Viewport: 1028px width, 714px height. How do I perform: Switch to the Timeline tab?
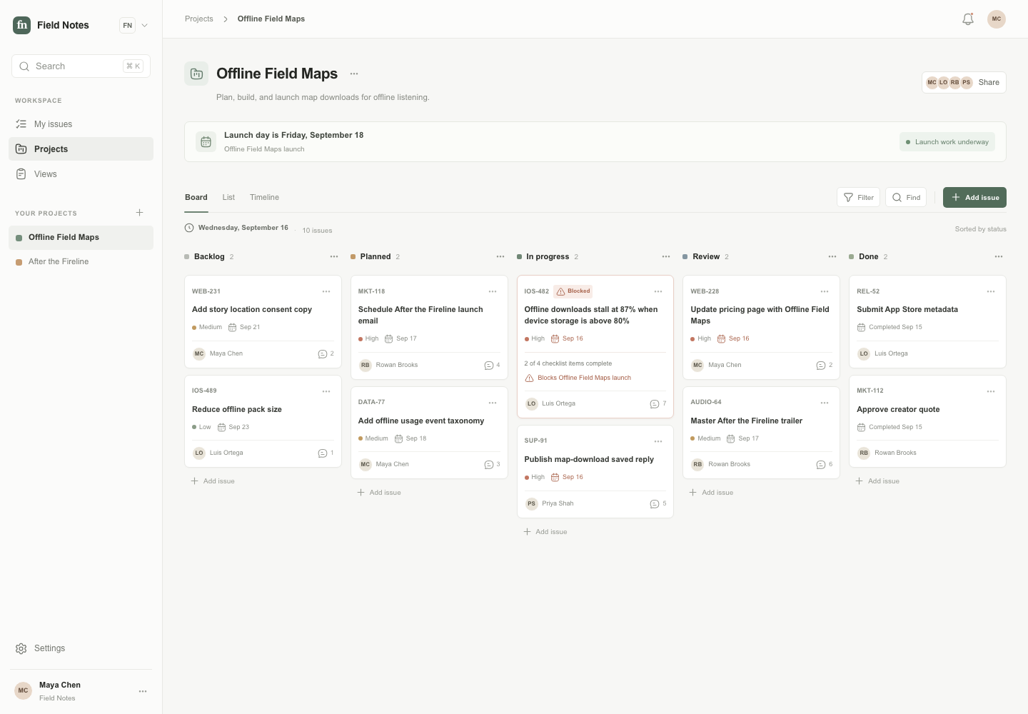pos(264,197)
